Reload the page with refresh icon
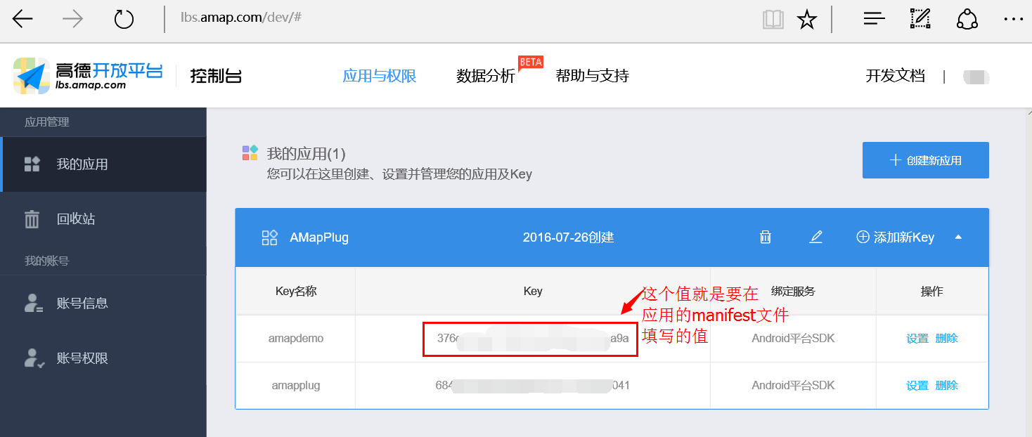Screen dimensions: 1032x437 coord(124,19)
